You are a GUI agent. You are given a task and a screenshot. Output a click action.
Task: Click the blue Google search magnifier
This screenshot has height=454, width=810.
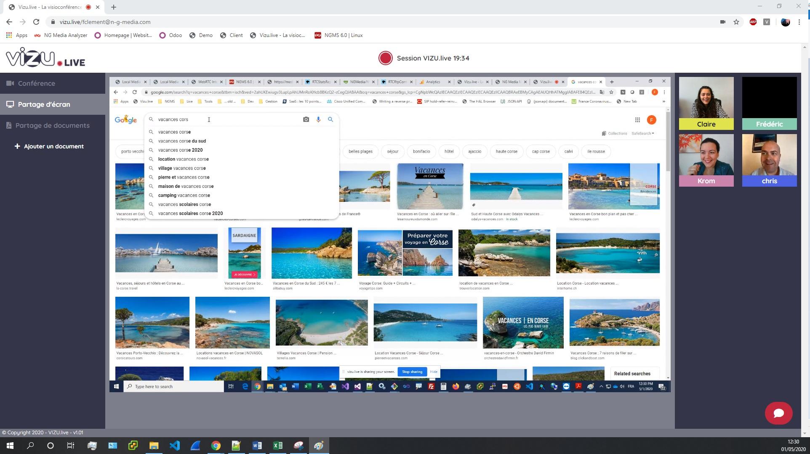point(330,119)
